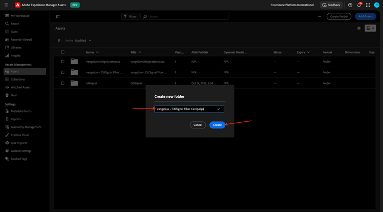Click the green checkmark in folder name field

tap(219, 109)
